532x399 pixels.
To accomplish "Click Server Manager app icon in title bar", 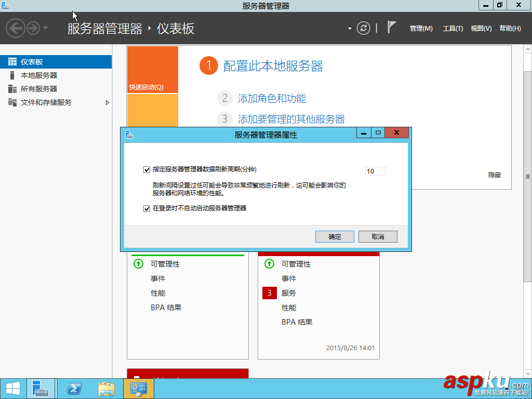I will coord(5,5).
